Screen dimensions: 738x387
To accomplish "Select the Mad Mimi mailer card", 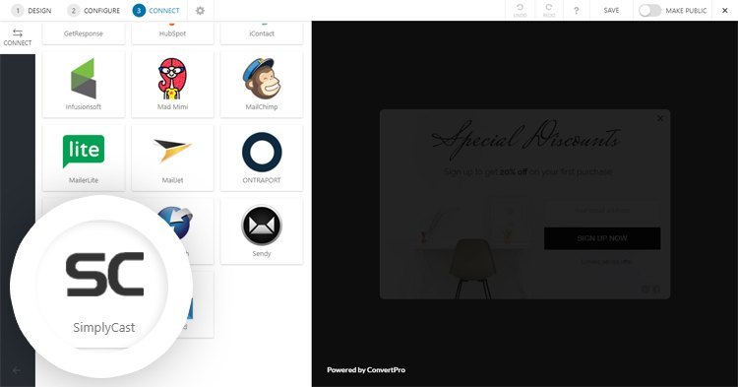I will (172, 85).
